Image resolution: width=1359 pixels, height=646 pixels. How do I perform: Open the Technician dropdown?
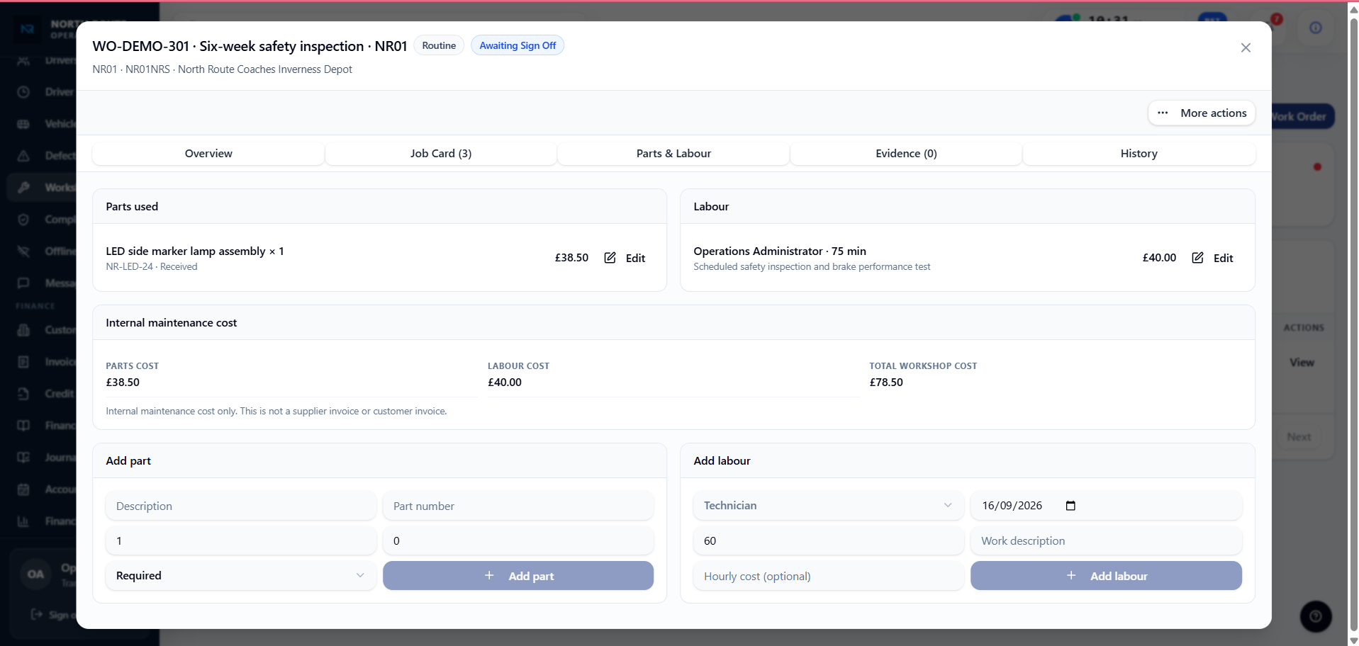(x=829, y=505)
